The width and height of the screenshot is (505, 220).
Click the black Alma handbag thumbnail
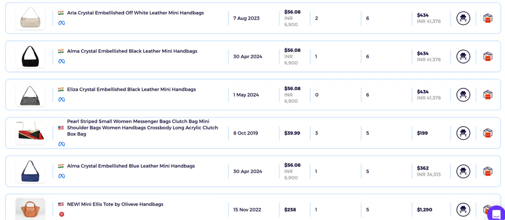point(31,56)
